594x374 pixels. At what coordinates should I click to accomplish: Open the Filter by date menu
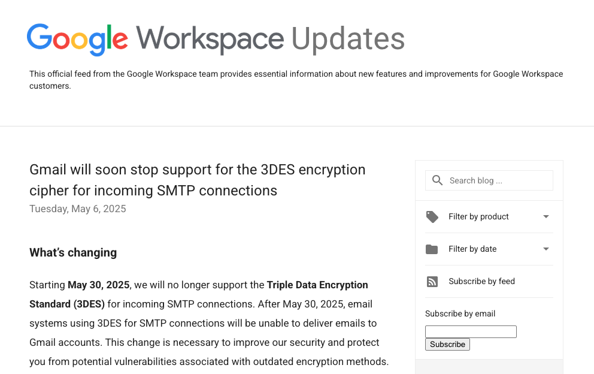[472, 249]
